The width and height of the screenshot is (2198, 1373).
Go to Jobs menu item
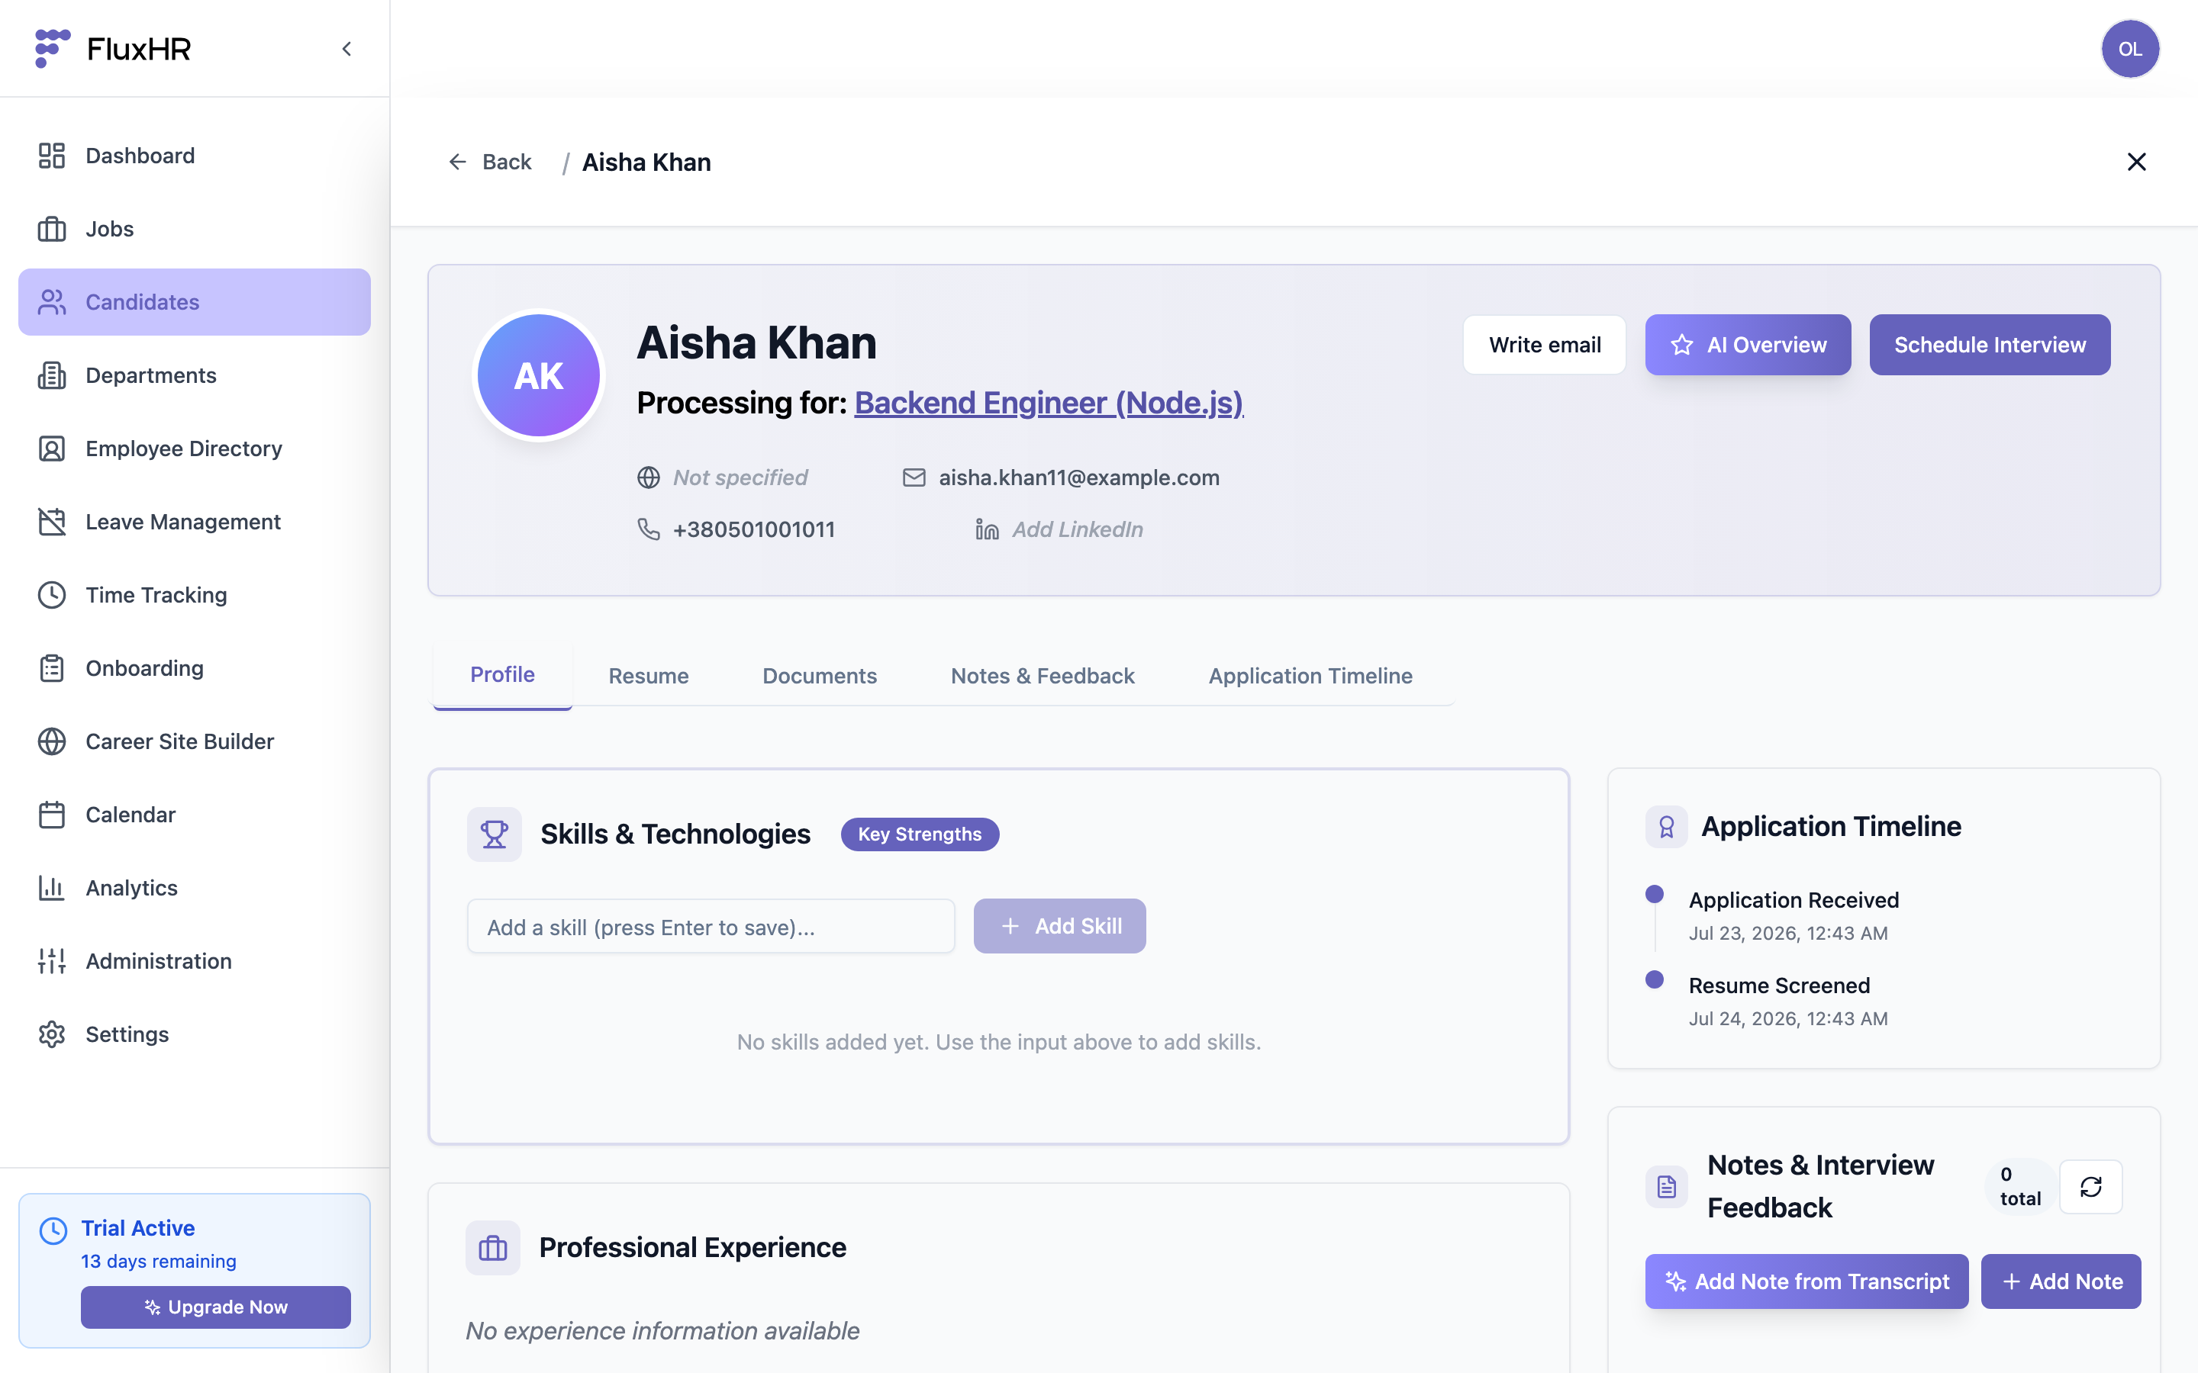195,229
